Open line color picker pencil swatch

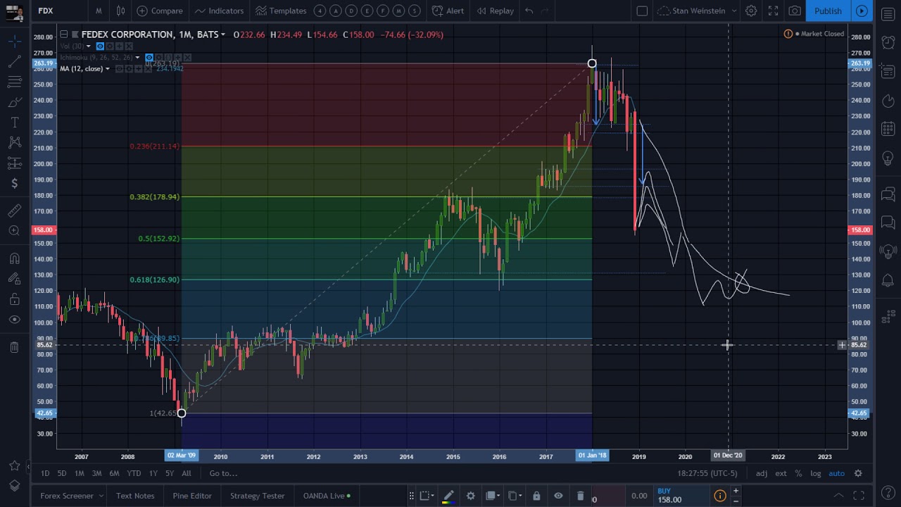(448, 496)
